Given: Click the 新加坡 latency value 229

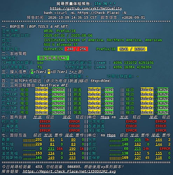Looking at the screenshot, I should [39, 144].
